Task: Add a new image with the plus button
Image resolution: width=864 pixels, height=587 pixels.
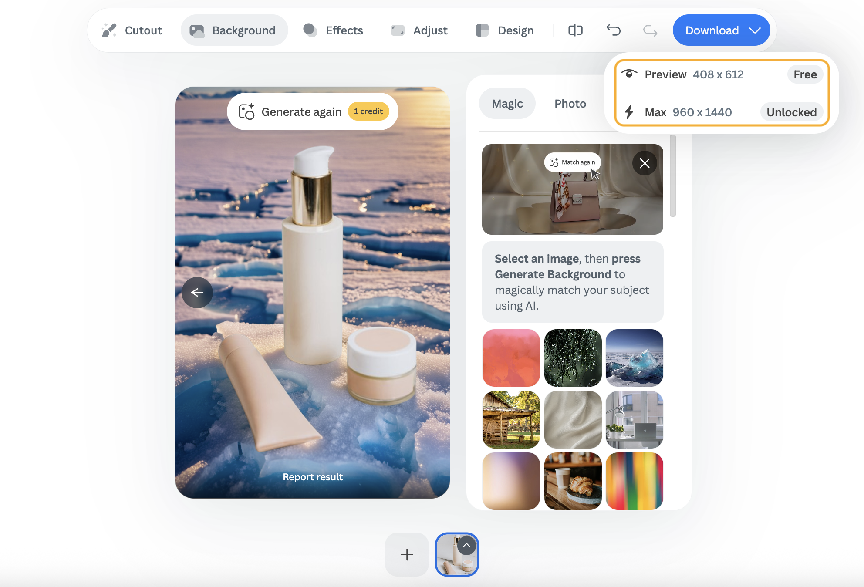Action: pos(407,554)
